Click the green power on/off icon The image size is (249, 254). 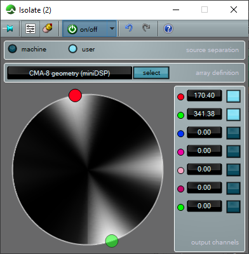click(72, 29)
